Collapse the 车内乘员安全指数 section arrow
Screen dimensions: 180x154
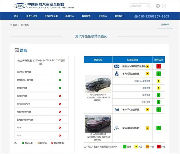click(x=148, y=74)
